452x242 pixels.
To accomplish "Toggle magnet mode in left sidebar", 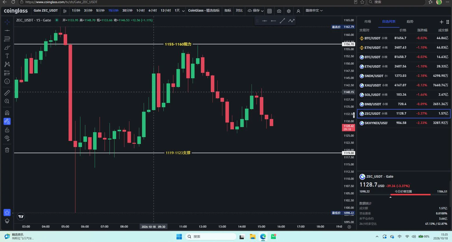I will [x=7, y=113].
